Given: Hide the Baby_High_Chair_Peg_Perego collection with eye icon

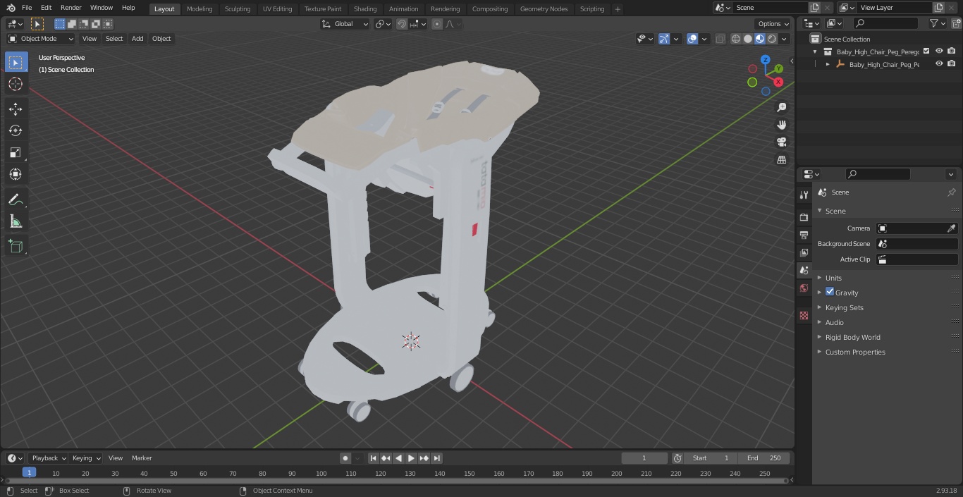Looking at the screenshot, I should click(x=939, y=51).
